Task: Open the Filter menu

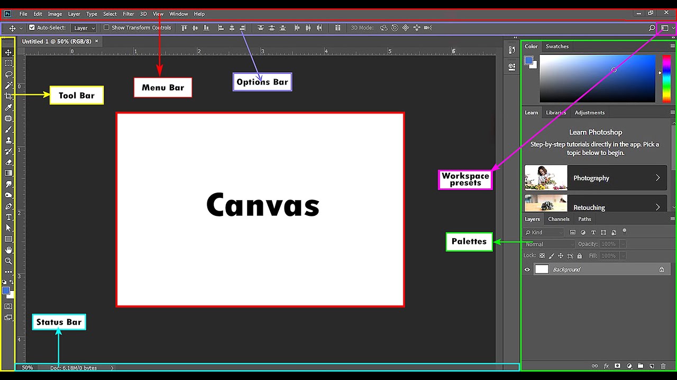Action: (x=129, y=14)
